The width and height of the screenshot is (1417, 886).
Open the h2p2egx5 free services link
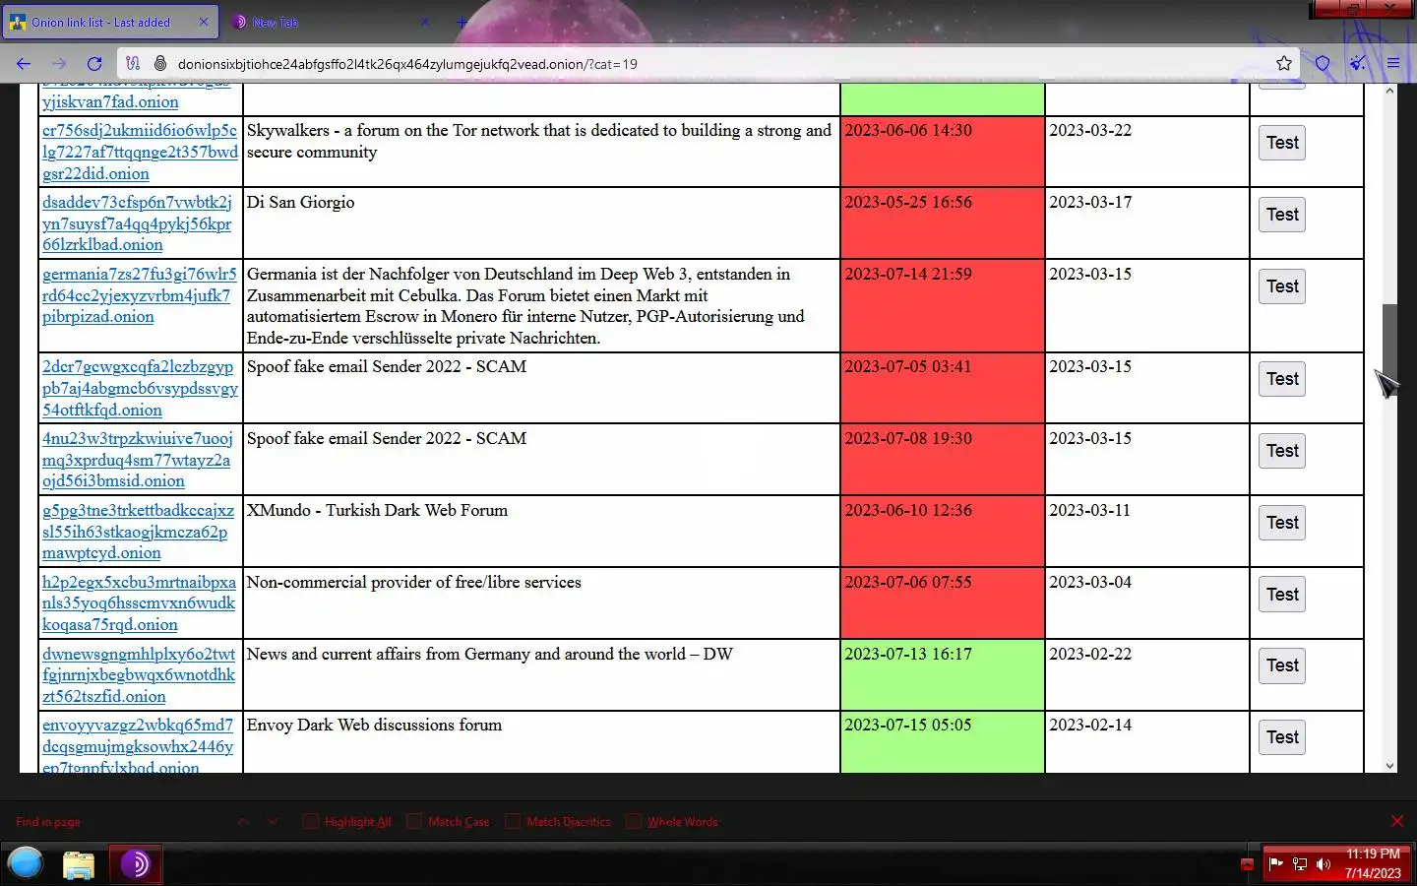point(140,603)
